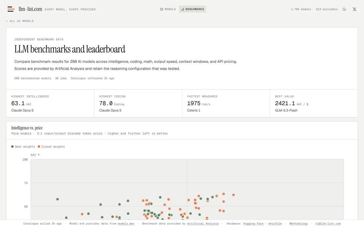Click the 'LLM benchmarks and leaderboard' heading
The width and height of the screenshot is (364, 227).
pos(70,49)
